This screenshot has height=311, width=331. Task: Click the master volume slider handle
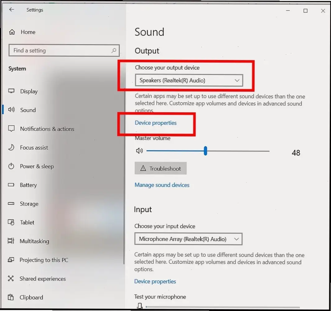[205, 151]
